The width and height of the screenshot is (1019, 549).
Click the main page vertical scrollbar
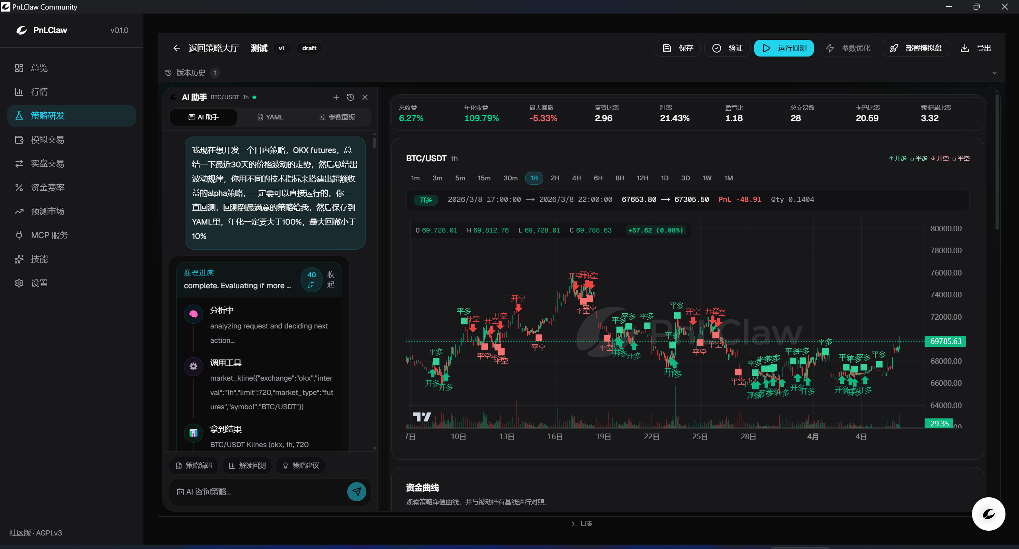tap(997, 161)
